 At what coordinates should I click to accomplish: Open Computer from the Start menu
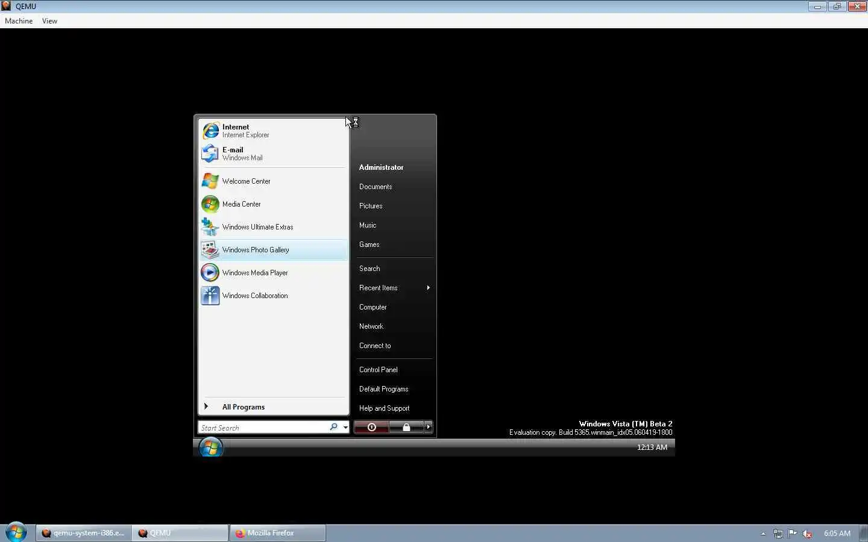click(373, 307)
